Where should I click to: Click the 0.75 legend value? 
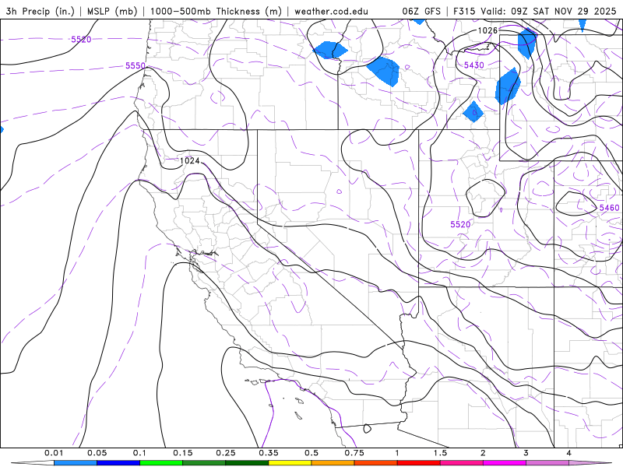pos(354,453)
